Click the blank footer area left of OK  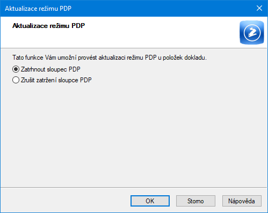click(x=64, y=201)
